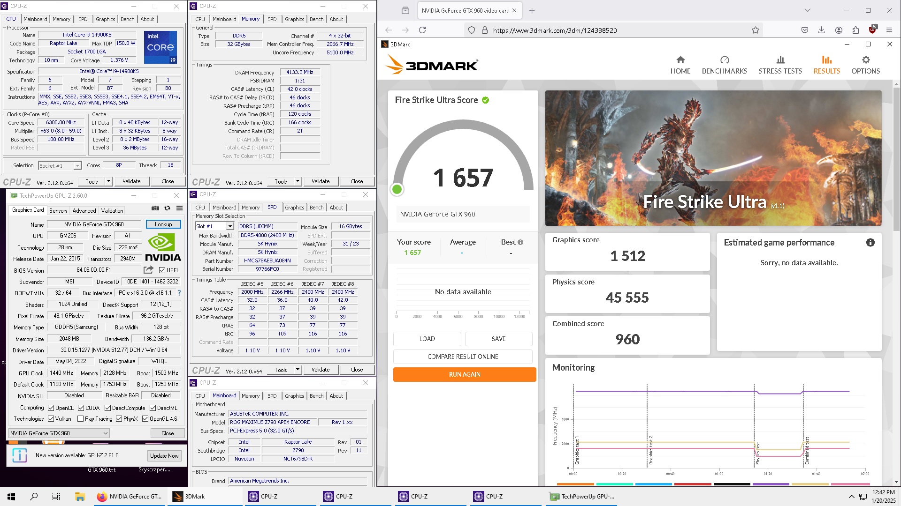Toggle the UEFI checkbox in GPU-Z
The width and height of the screenshot is (901, 506).
click(x=162, y=270)
